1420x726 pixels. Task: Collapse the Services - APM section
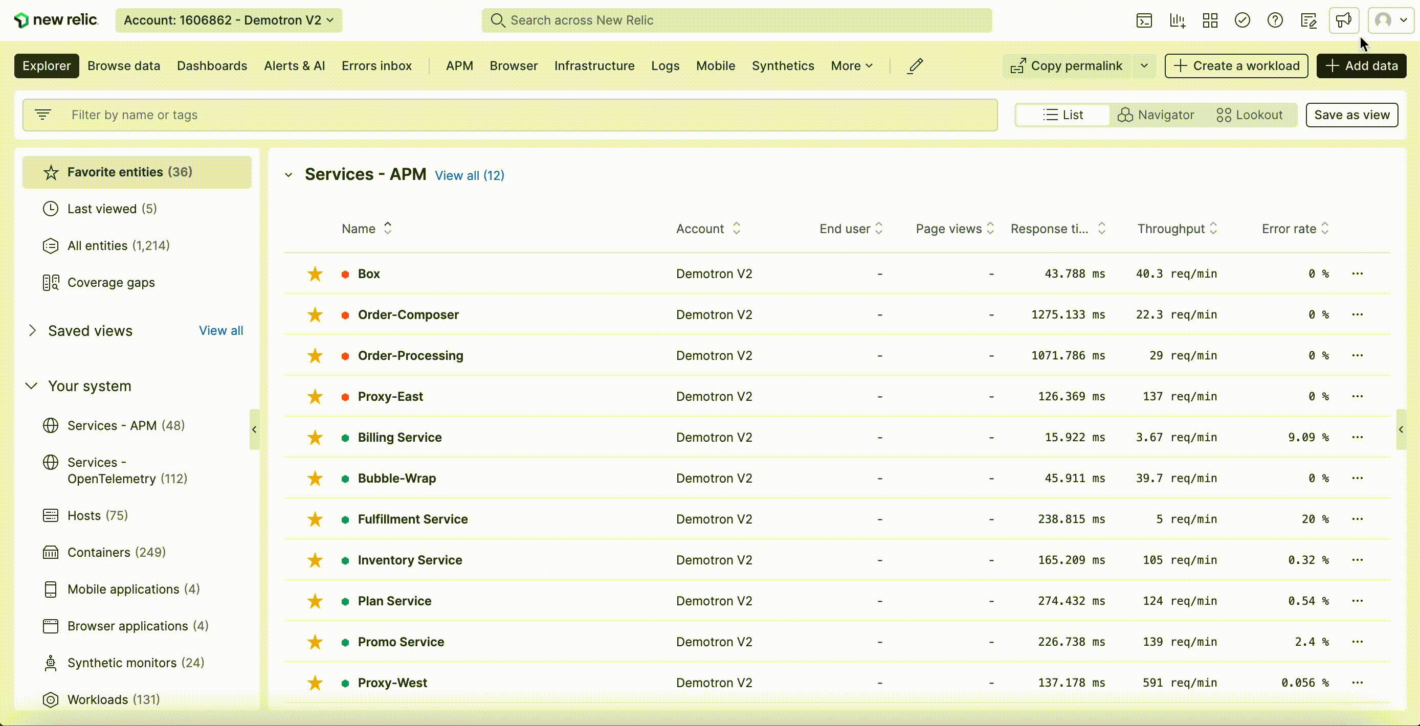pyautogui.click(x=288, y=174)
